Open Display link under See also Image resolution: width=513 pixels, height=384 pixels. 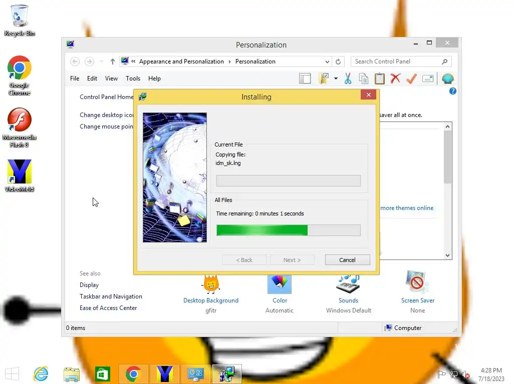89,285
